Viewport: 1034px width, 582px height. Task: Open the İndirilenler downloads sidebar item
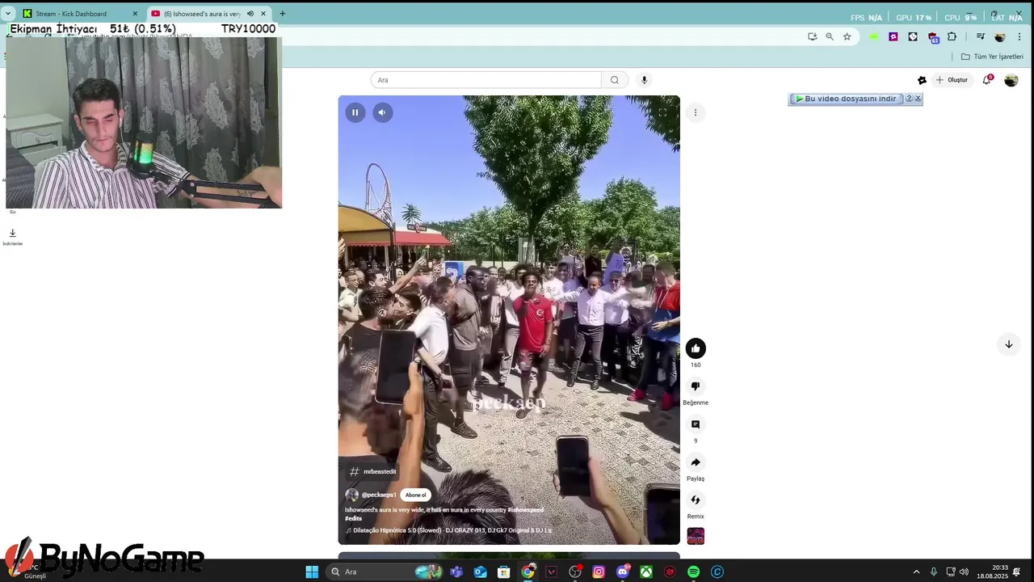click(x=12, y=237)
